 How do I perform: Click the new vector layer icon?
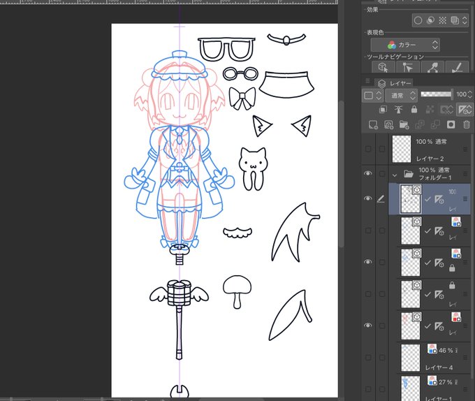pyautogui.click(x=388, y=124)
